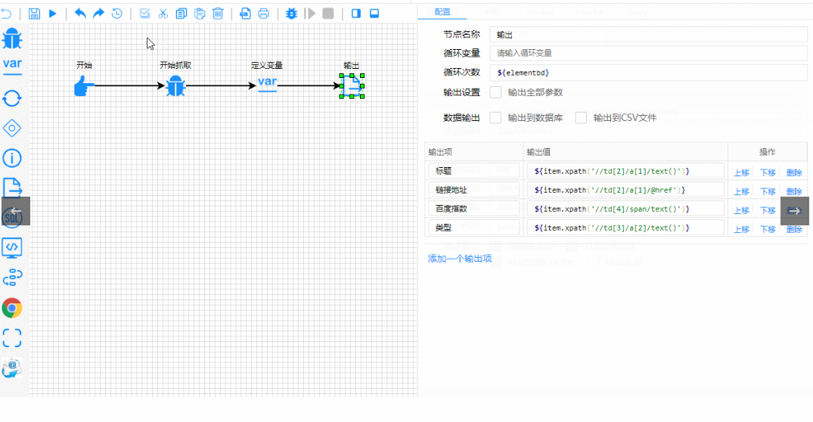
Task: Click the 节点名称 input field
Action: [x=648, y=35]
